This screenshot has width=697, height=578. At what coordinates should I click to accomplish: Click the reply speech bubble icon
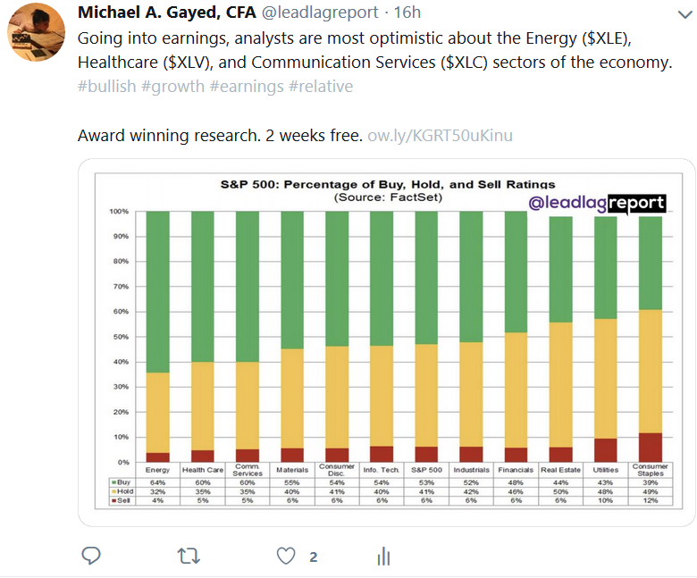pyautogui.click(x=90, y=556)
